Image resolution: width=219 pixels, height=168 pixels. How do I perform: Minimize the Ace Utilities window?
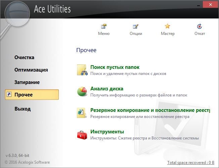pos(198,5)
